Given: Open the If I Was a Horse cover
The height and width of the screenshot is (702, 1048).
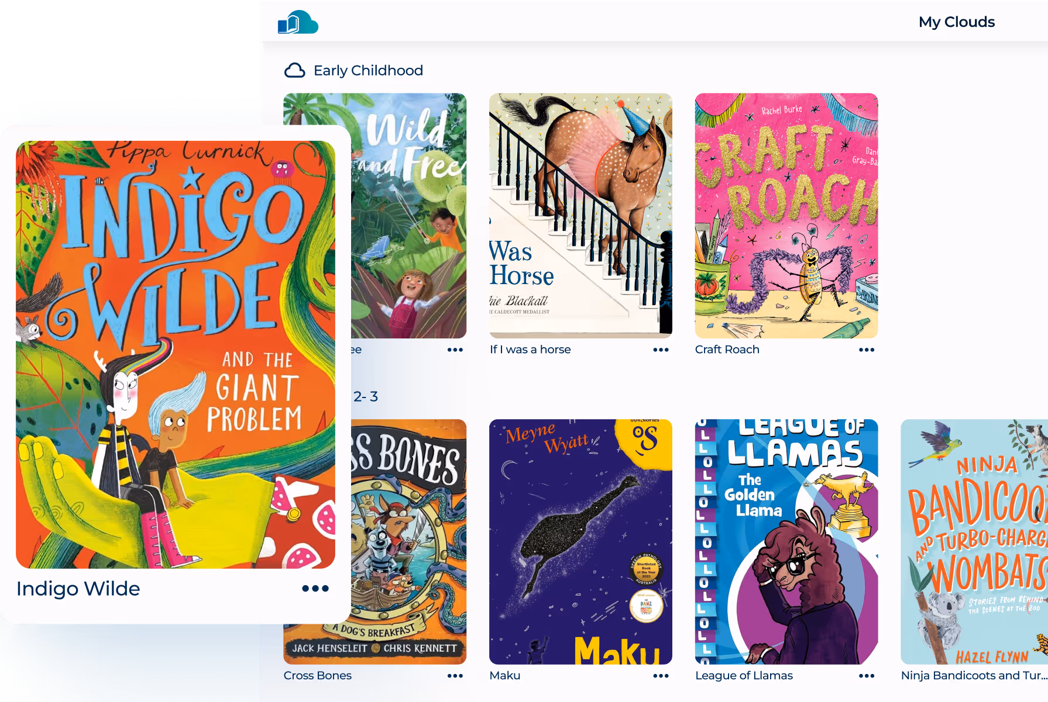Looking at the screenshot, I should pos(580,216).
